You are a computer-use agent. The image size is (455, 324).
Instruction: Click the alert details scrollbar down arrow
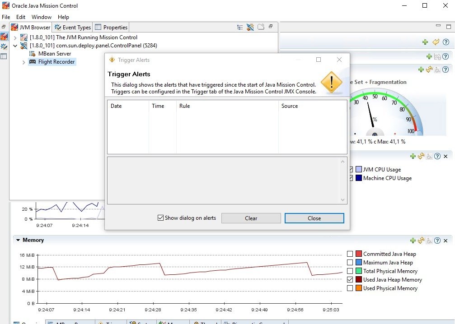(x=342, y=199)
